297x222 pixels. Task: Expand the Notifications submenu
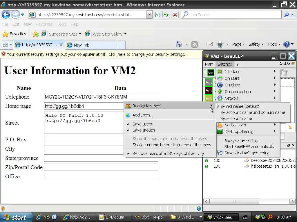pos(247,125)
